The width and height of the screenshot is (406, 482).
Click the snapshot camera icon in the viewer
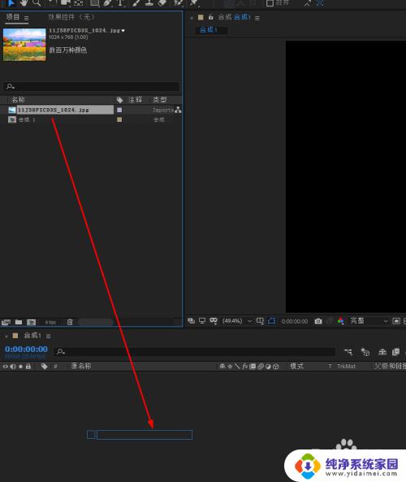[318, 321]
